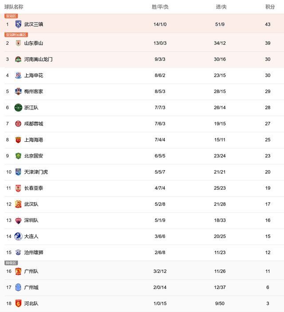The image size is (284, 312).
Task: Click the 亚冠区 orange label tag
Action: pos(11,16)
